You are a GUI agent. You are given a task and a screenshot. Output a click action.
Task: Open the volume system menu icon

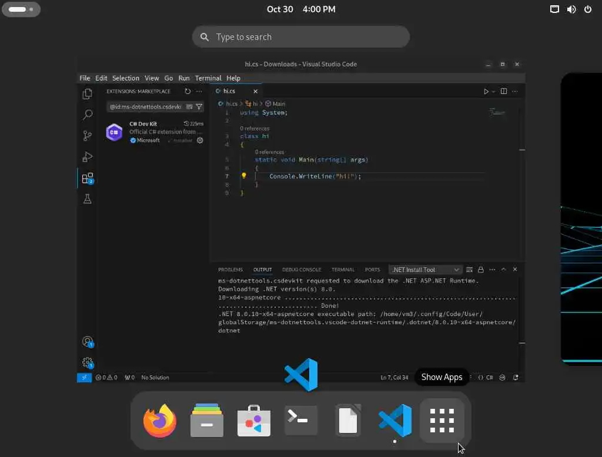point(571,9)
